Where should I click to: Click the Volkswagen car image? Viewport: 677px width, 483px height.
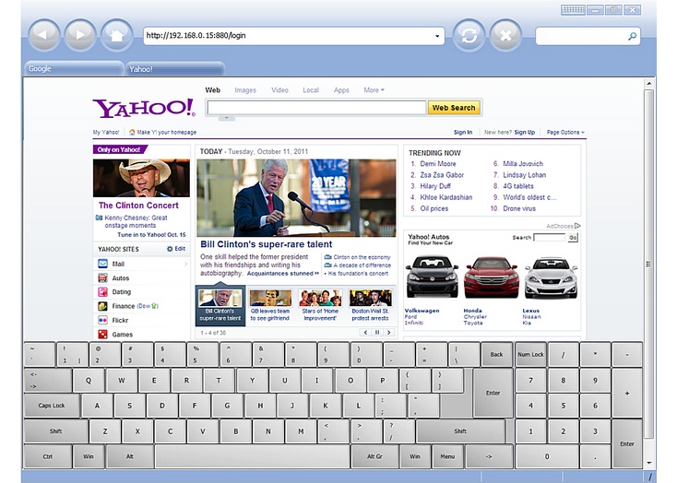click(433, 277)
